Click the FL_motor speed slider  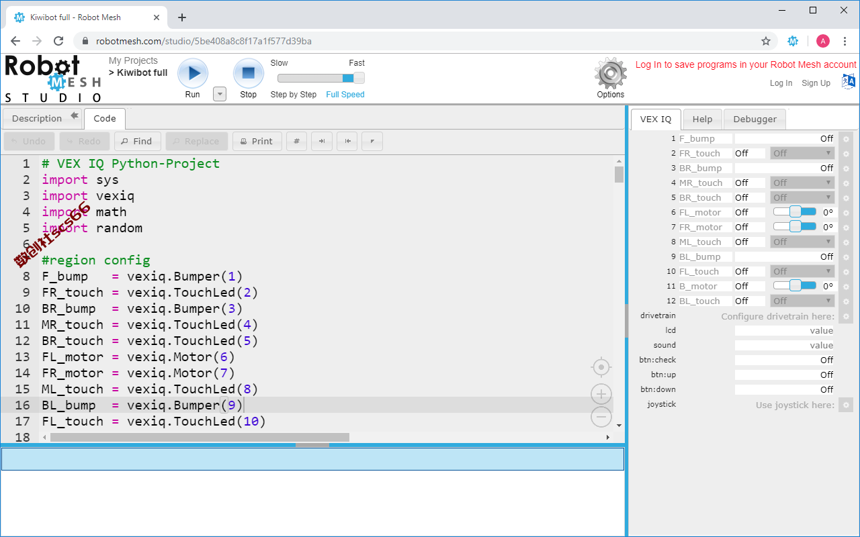click(x=795, y=212)
